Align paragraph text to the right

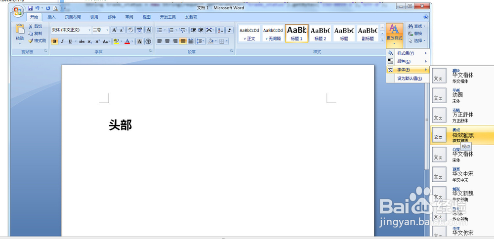175,41
